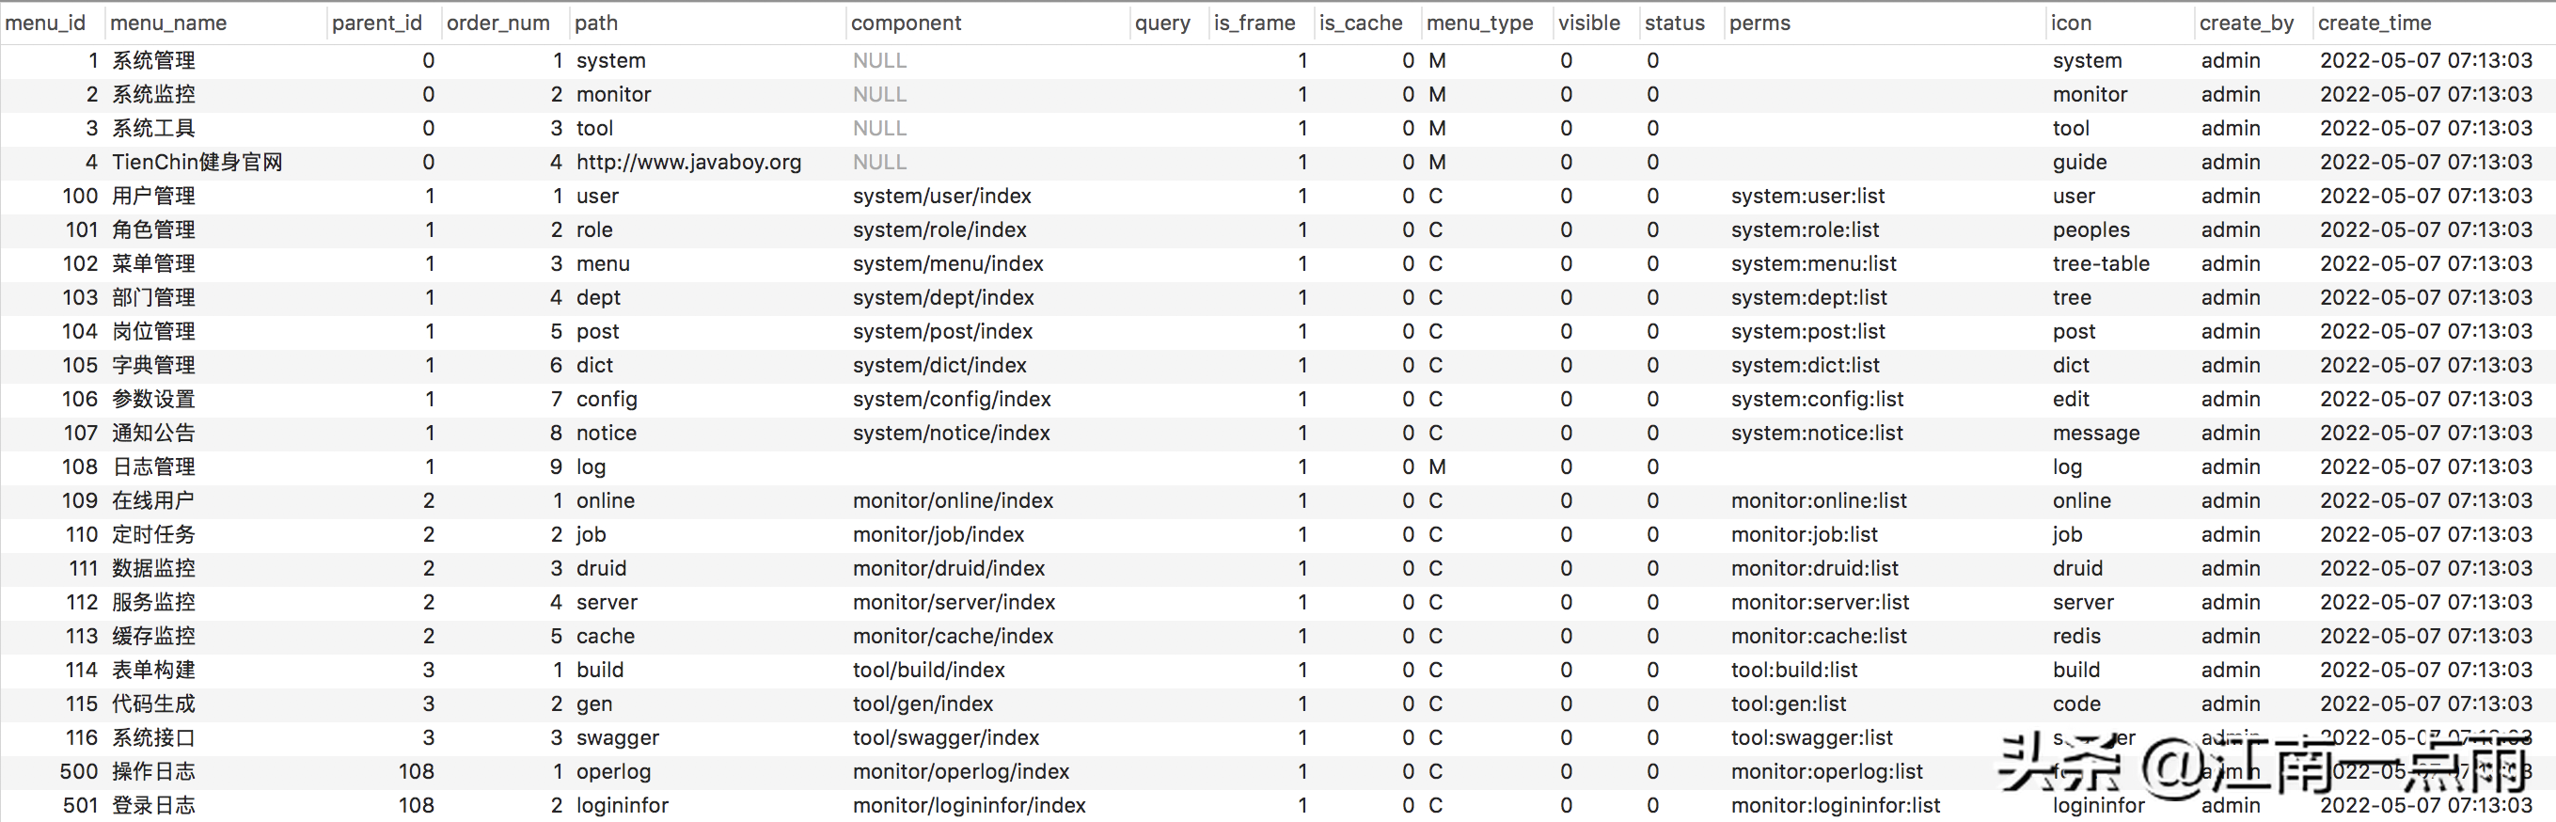
Task: Select the 菜单管理 menu name cell
Action: (x=154, y=263)
